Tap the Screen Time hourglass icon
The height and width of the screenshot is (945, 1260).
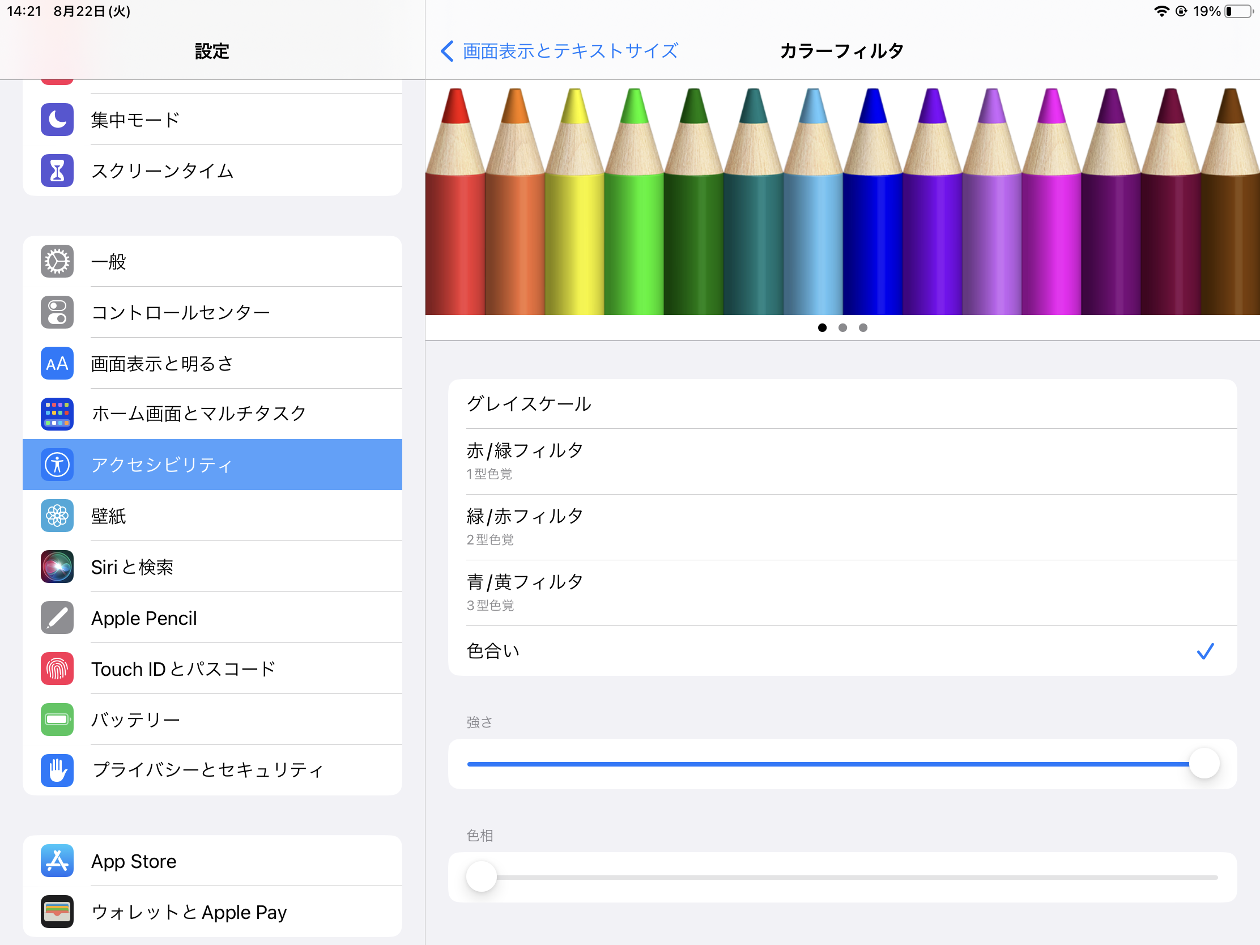[x=57, y=171]
